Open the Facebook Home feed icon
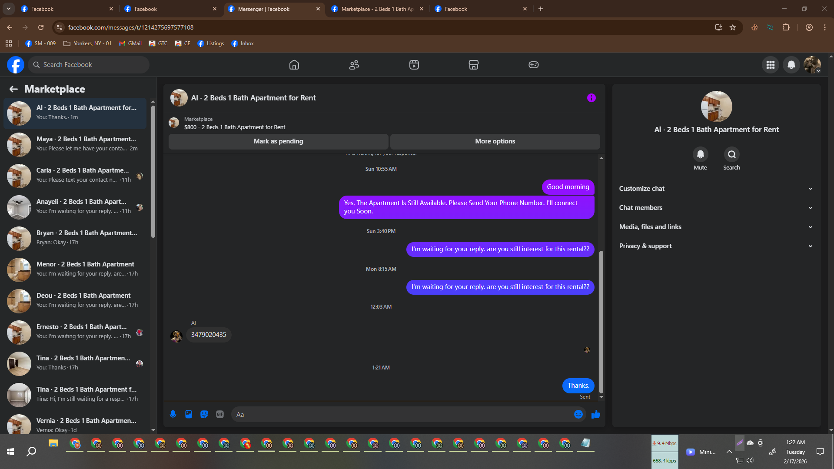Screen dimensions: 834x469 pos(294,65)
